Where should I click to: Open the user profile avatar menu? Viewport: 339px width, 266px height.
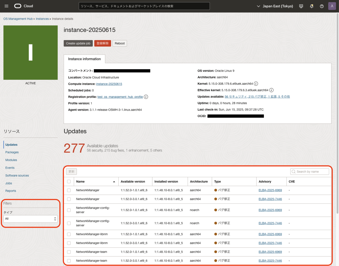point(332,6)
